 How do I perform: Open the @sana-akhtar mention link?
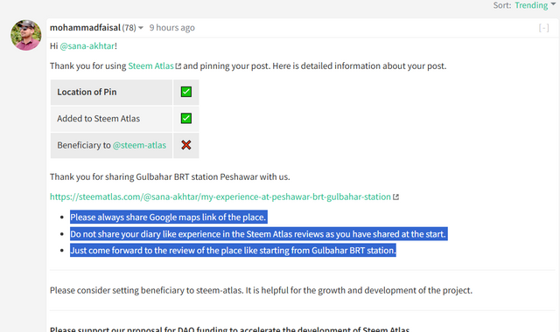87,46
